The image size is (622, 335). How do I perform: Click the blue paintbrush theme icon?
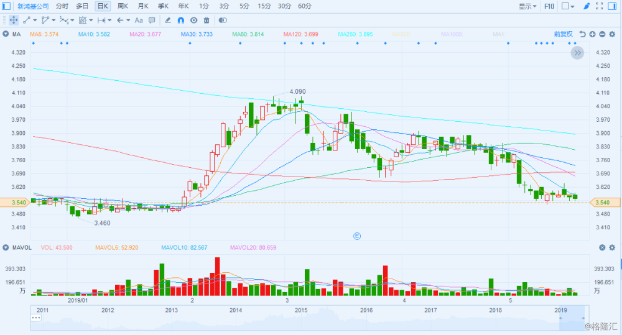pyautogui.click(x=587, y=6)
